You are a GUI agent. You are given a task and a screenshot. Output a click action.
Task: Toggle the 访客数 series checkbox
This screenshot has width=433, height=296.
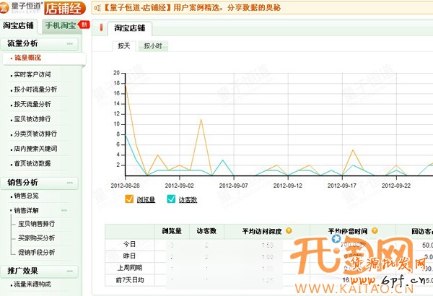pyautogui.click(x=171, y=200)
